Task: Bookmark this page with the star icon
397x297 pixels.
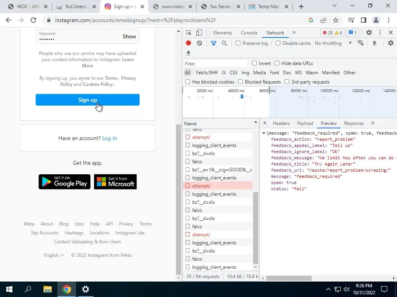Action: [x=336, y=20]
